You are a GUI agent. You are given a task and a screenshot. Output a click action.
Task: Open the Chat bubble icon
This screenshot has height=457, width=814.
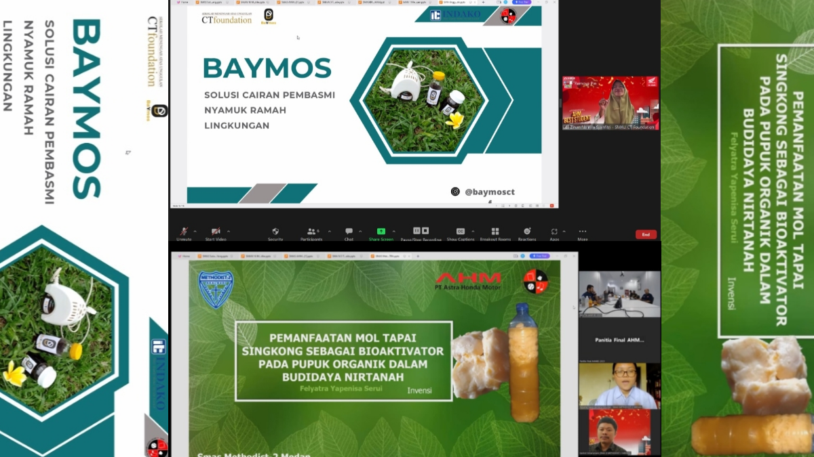tap(349, 232)
